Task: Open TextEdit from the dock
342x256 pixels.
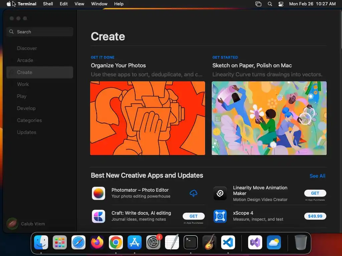Action: [x=172, y=242]
